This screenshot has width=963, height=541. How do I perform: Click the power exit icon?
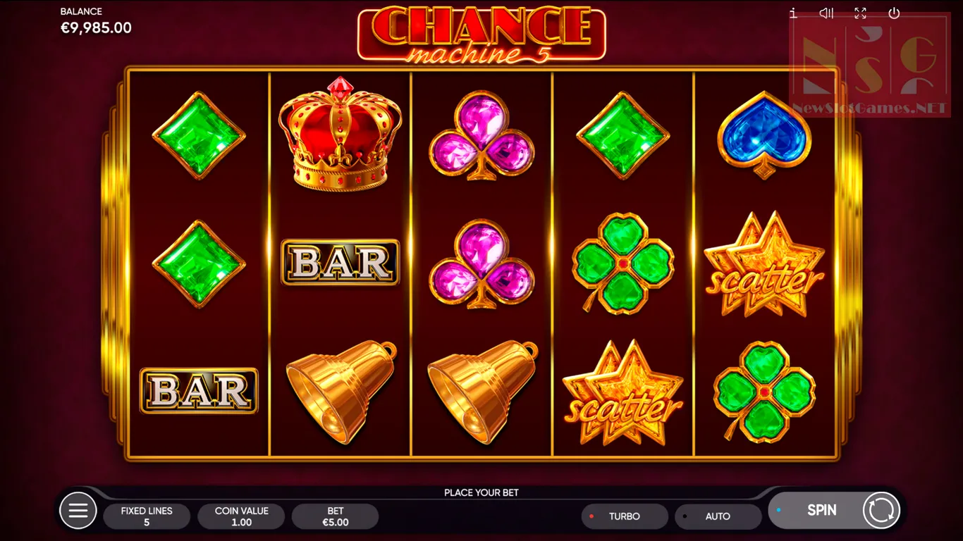[x=894, y=13]
